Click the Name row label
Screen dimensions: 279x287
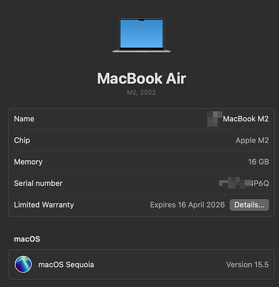pyautogui.click(x=24, y=119)
